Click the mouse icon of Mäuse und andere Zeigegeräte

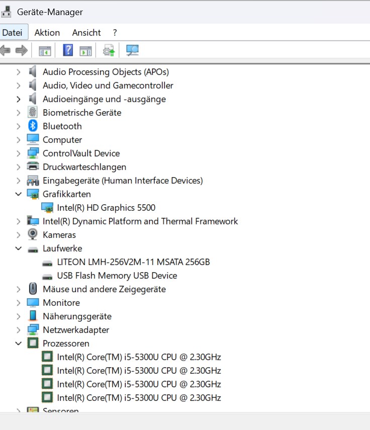coord(33,289)
